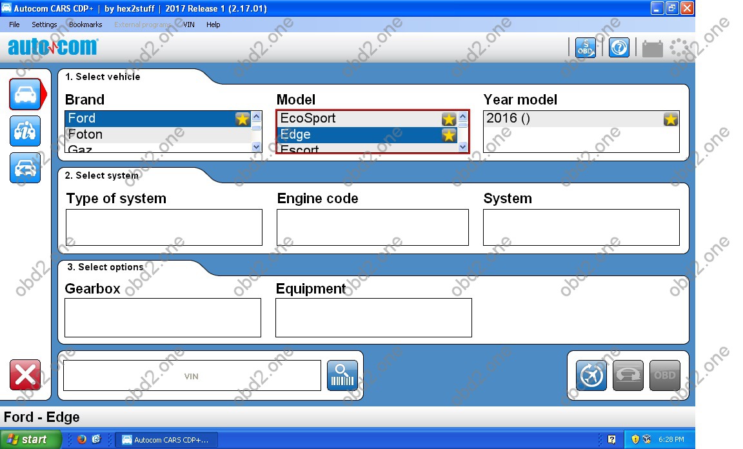Select Ford in the Brand list
Screen dimensions: 743x449
point(158,119)
